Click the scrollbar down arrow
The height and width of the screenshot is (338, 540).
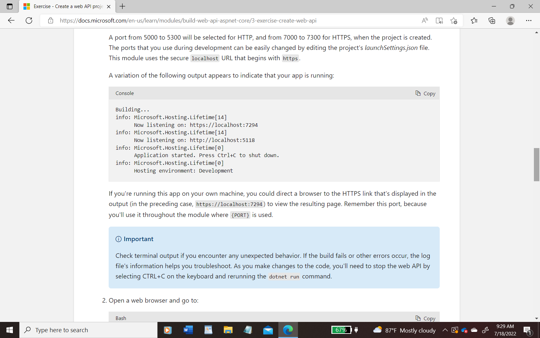[536, 318]
